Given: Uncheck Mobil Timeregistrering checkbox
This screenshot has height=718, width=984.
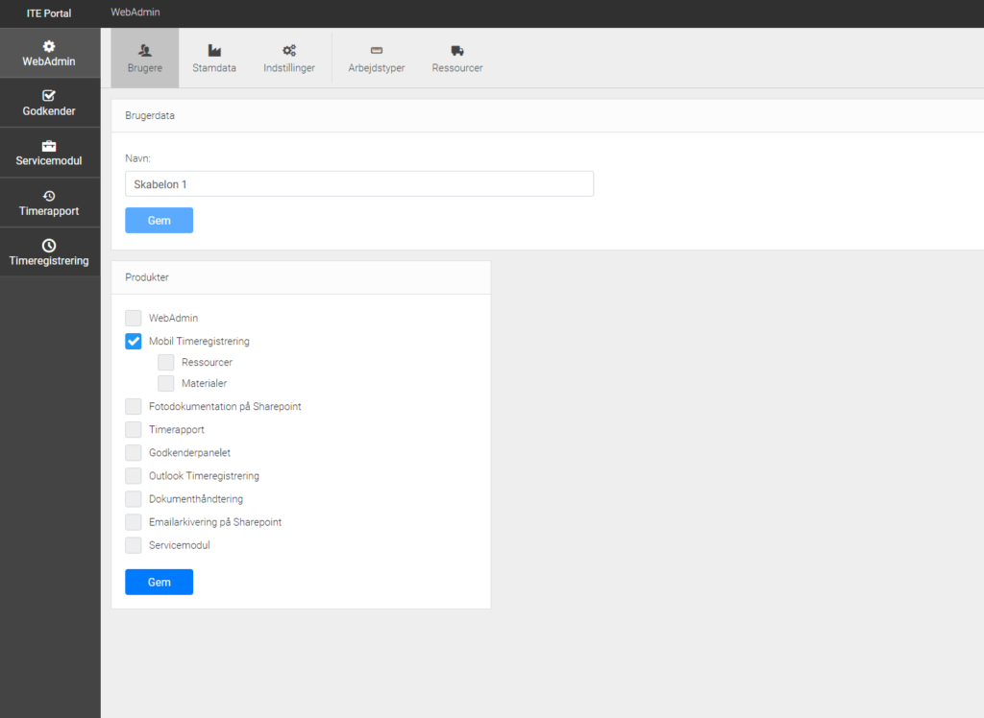Looking at the screenshot, I should [x=133, y=341].
